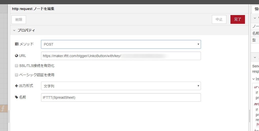Click the tag icon beside 名前 label

pos(17,97)
